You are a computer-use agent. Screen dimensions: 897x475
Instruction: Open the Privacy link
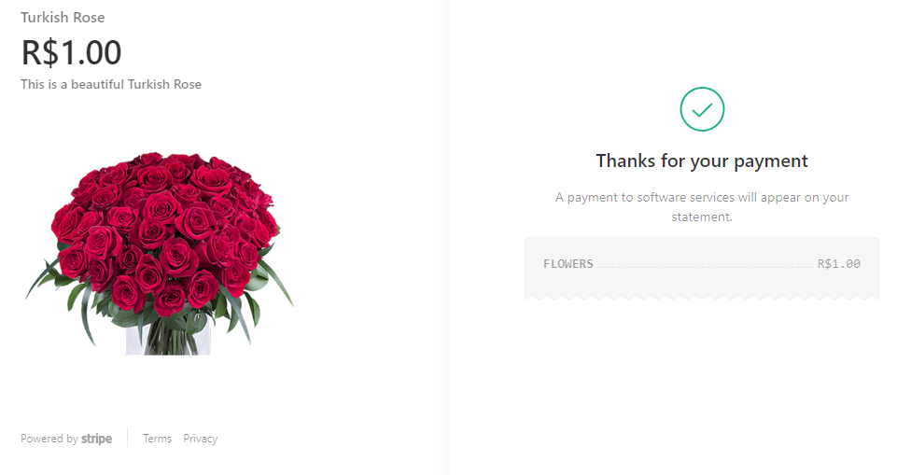pos(200,439)
